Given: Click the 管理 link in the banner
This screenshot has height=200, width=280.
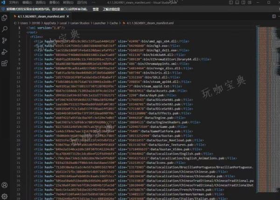Looking at the screenshot, I should click(96, 9).
